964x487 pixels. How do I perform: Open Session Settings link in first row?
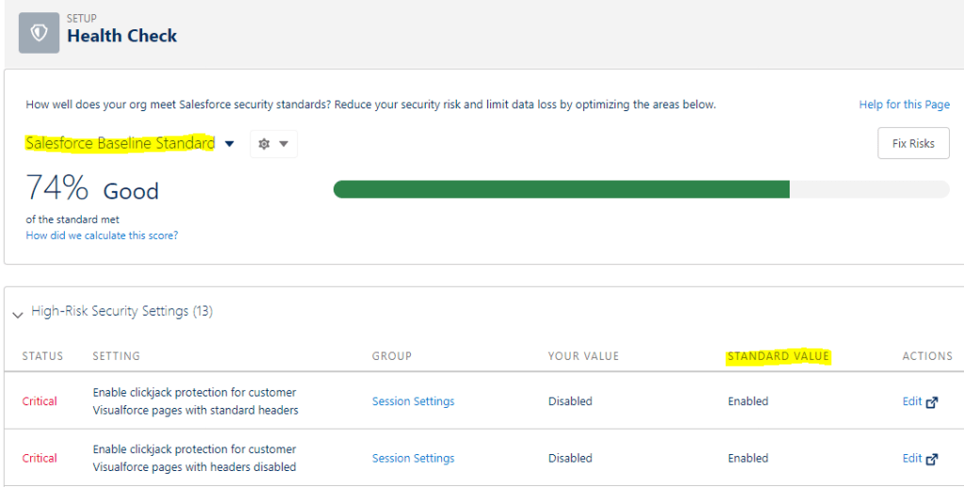click(413, 401)
